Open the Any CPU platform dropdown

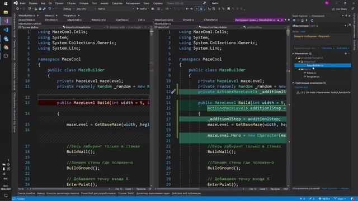86,9
